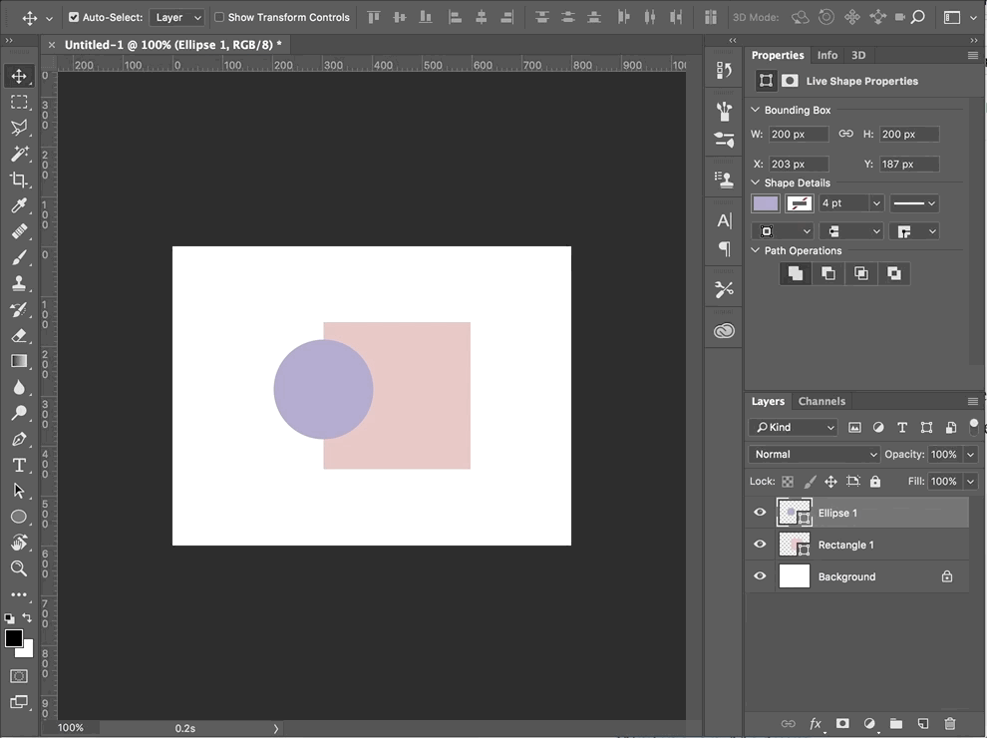Image resolution: width=987 pixels, height=738 pixels.
Task: Create a new layer group folder
Action: pos(895,724)
